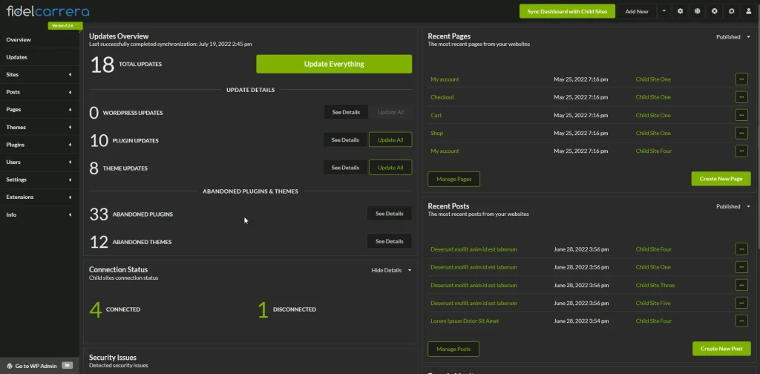
Task: Open Child Site Five link in Recent Posts
Action: pyautogui.click(x=653, y=303)
